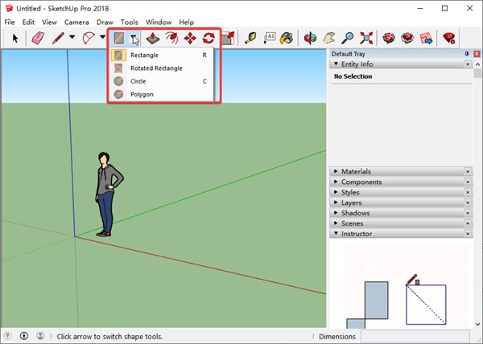Open the Help menu
483x344 pixels.
point(187,23)
